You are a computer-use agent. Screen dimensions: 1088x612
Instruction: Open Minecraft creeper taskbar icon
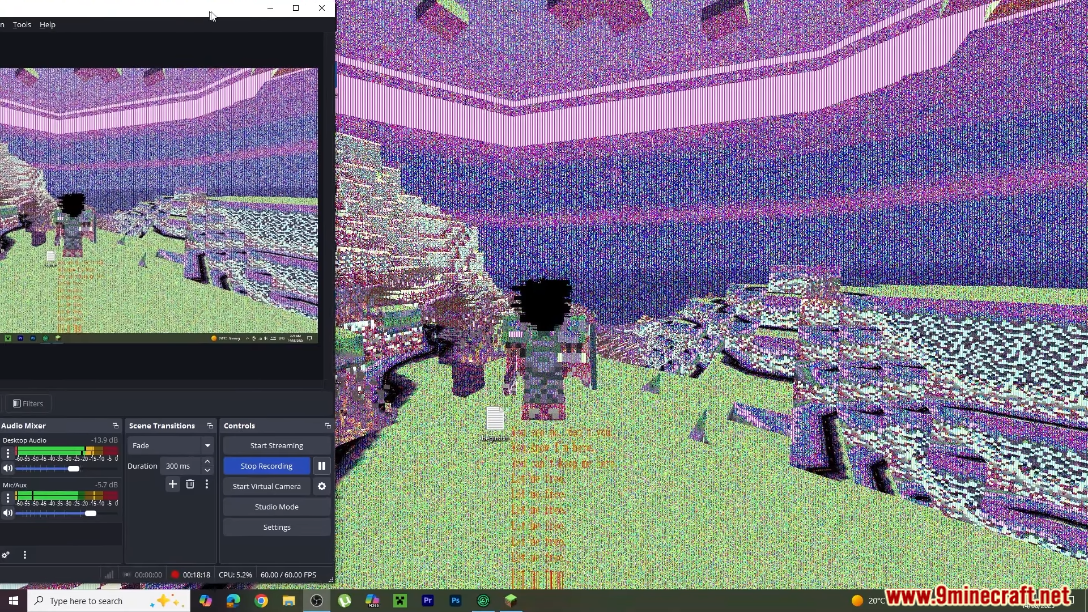coord(400,601)
